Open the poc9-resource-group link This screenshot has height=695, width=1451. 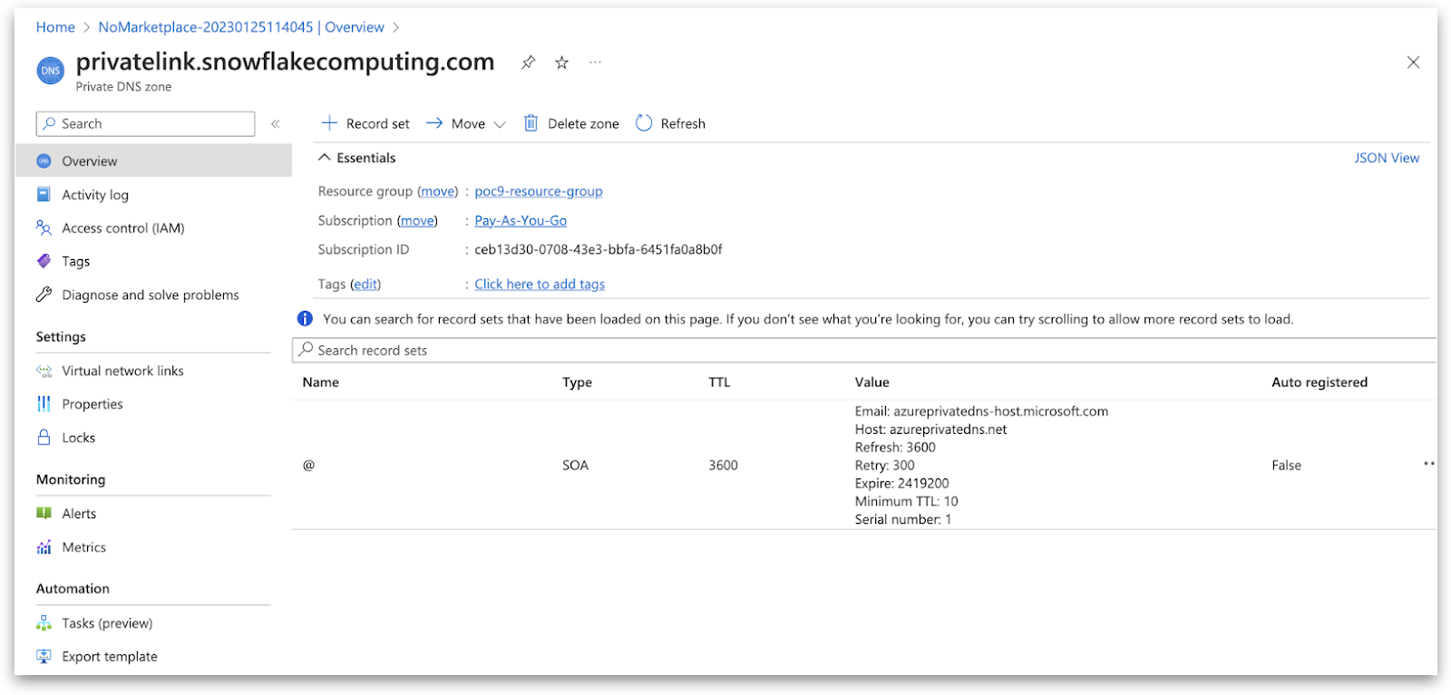pyautogui.click(x=538, y=191)
